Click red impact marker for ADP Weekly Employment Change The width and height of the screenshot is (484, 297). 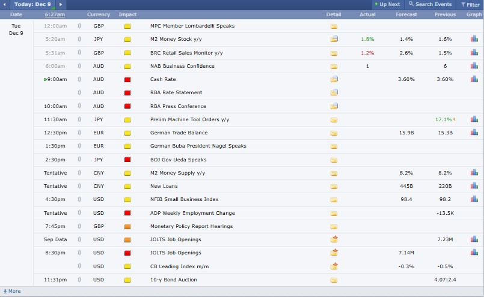(127, 213)
